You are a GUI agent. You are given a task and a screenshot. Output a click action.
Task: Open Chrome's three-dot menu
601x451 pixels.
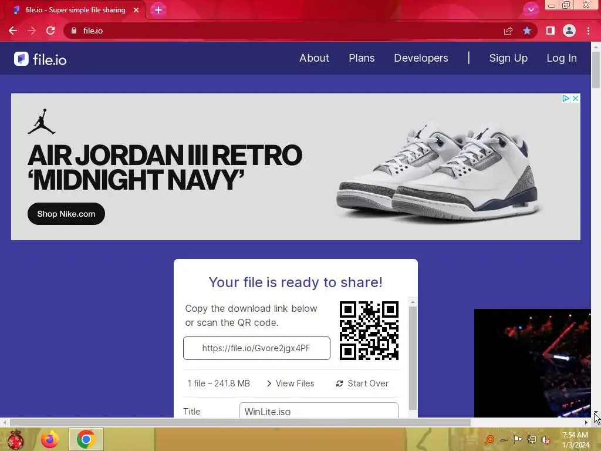point(588,31)
